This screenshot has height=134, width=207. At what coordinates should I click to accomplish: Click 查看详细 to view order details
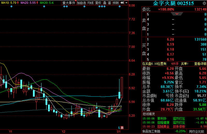click(x=200, y=64)
